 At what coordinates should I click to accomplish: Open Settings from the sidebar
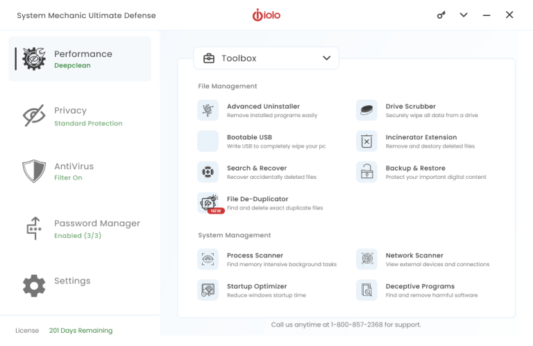tap(71, 281)
